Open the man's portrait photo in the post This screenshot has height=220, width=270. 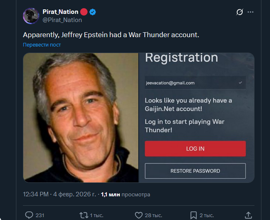(81, 118)
